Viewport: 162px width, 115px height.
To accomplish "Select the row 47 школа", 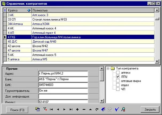I will [x=80, y=50].
